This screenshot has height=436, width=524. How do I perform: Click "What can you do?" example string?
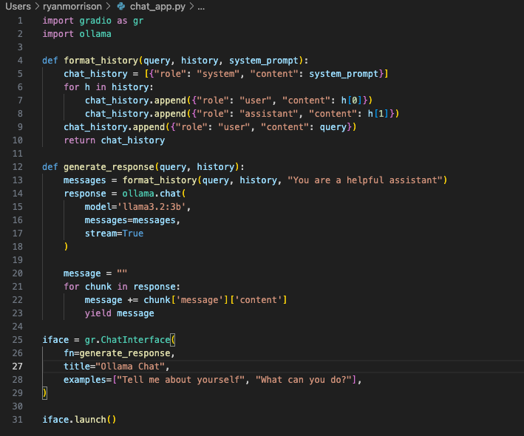tap(304, 380)
